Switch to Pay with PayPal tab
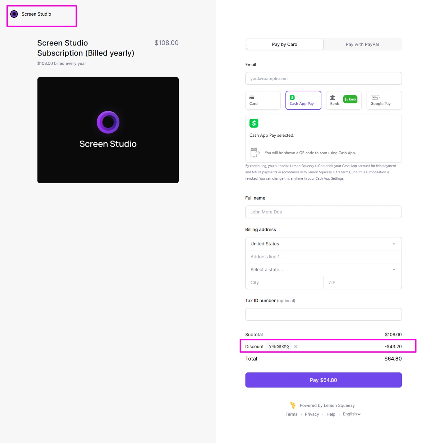Viewport: 431px width, 443px height. pos(362,44)
